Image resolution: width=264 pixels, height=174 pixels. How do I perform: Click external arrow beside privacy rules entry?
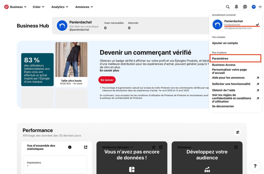pos(258,98)
